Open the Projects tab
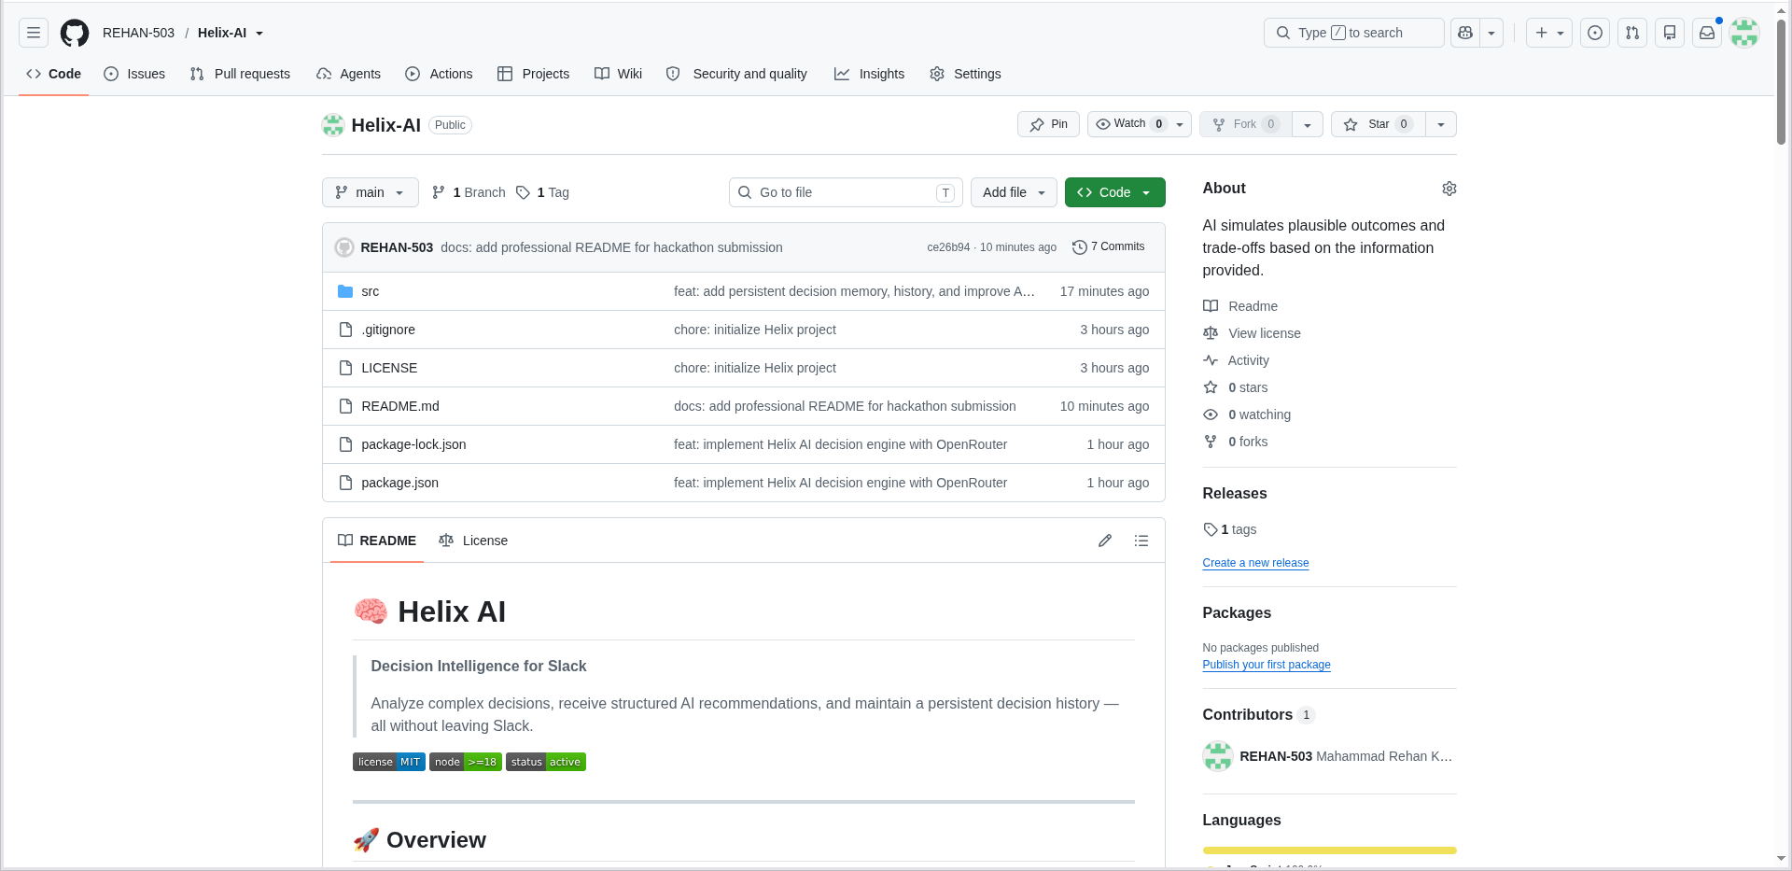 tap(533, 74)
